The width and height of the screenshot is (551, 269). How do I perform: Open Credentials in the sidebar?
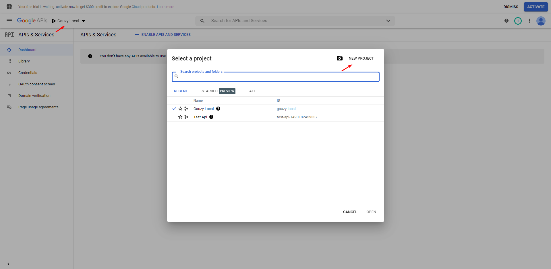(37, 73)
